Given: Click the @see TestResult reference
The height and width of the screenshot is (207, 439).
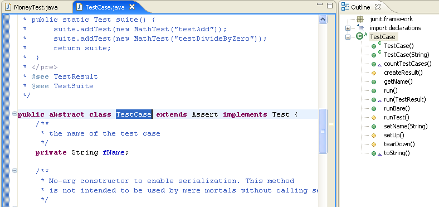Looking at the screenshot, I should (65, 76).
